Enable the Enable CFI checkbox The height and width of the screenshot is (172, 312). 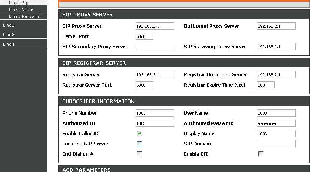pyautogui.click(x=261, y=154)
